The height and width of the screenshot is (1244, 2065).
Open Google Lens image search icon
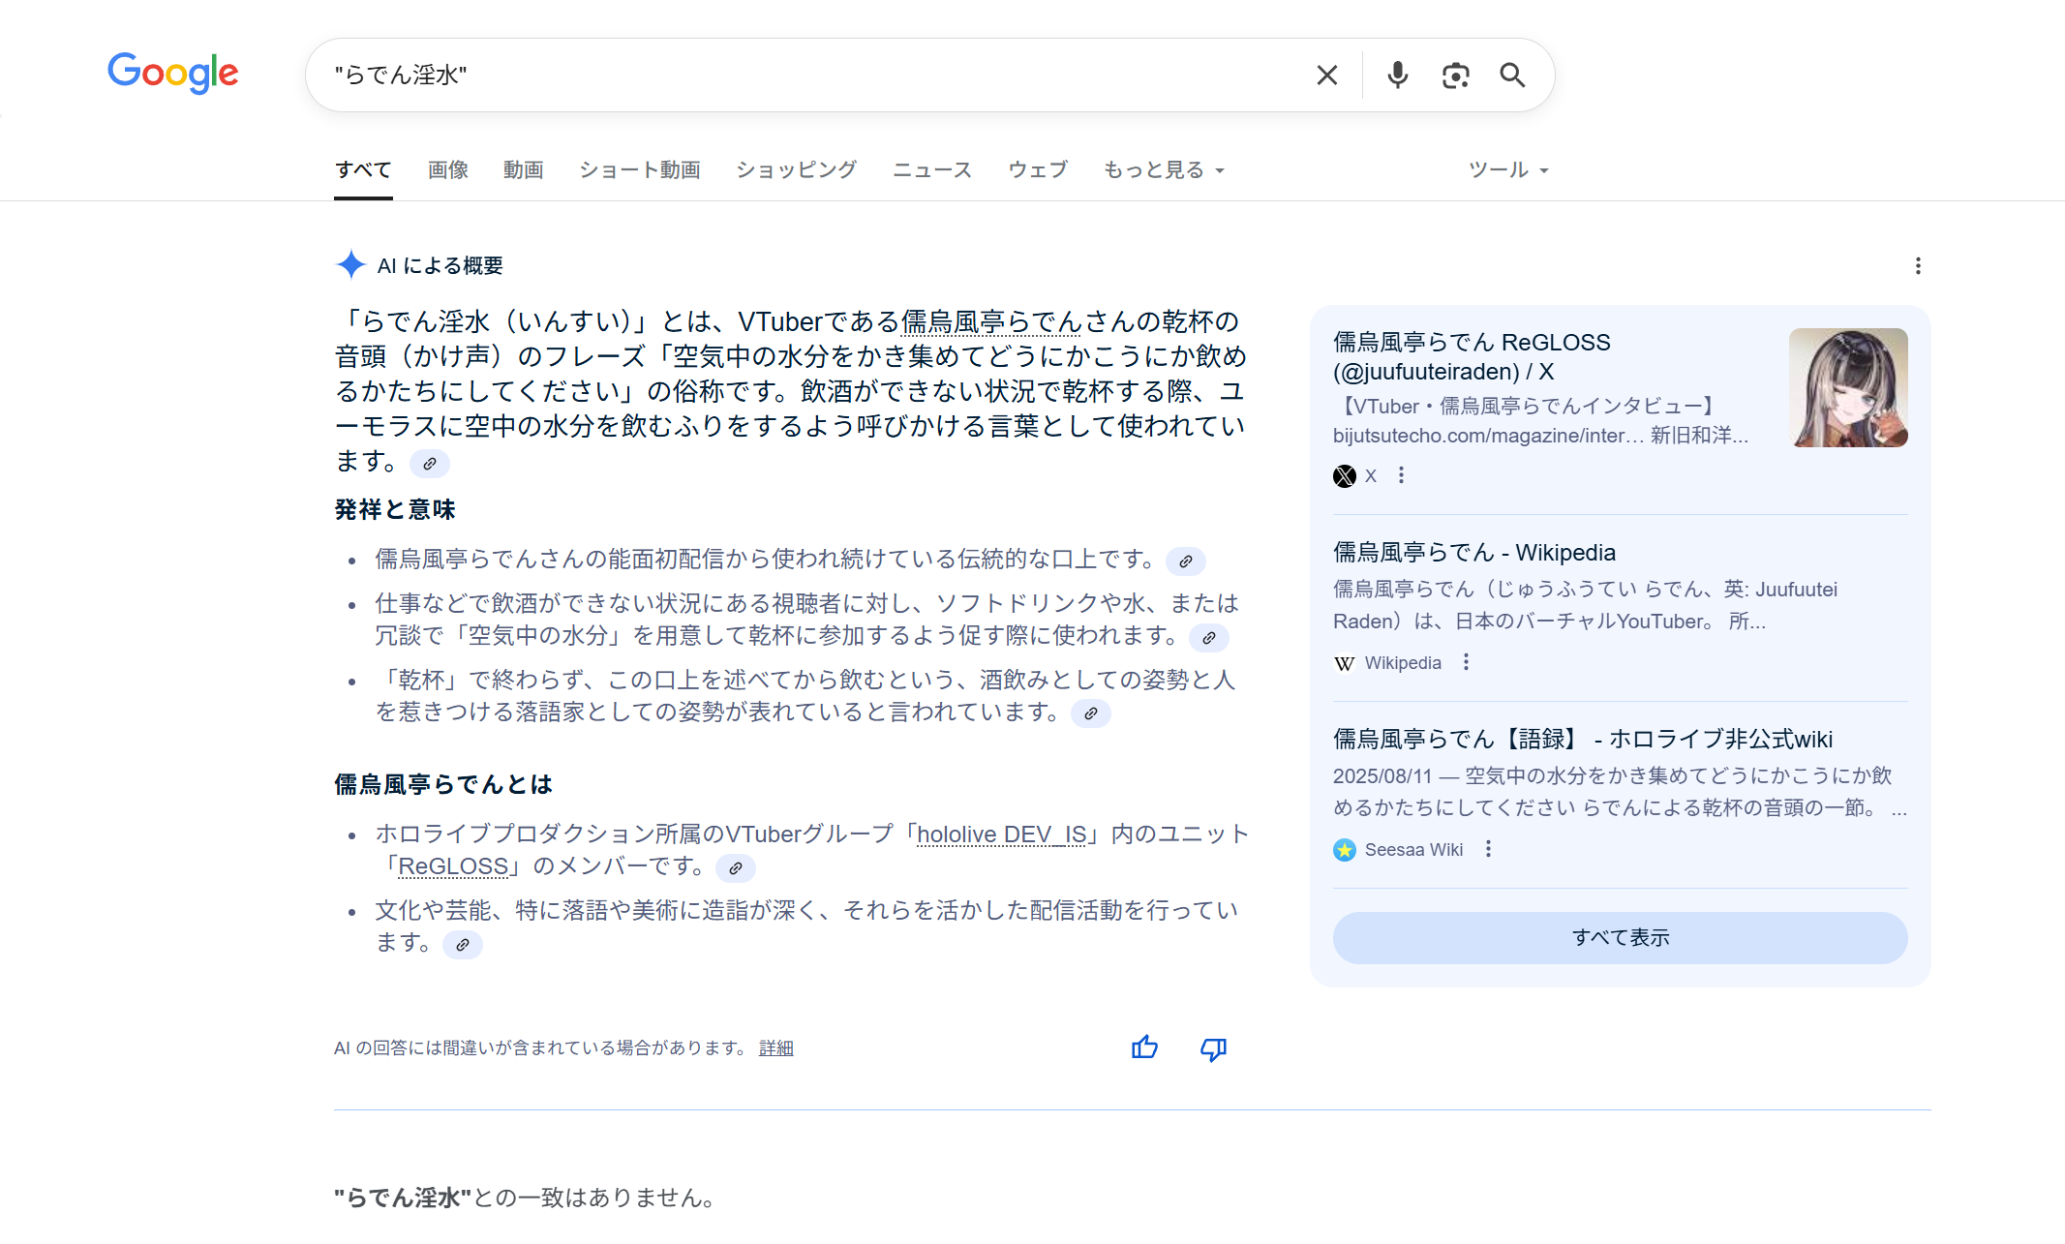pyautogui.click(x=1455, y=76)
